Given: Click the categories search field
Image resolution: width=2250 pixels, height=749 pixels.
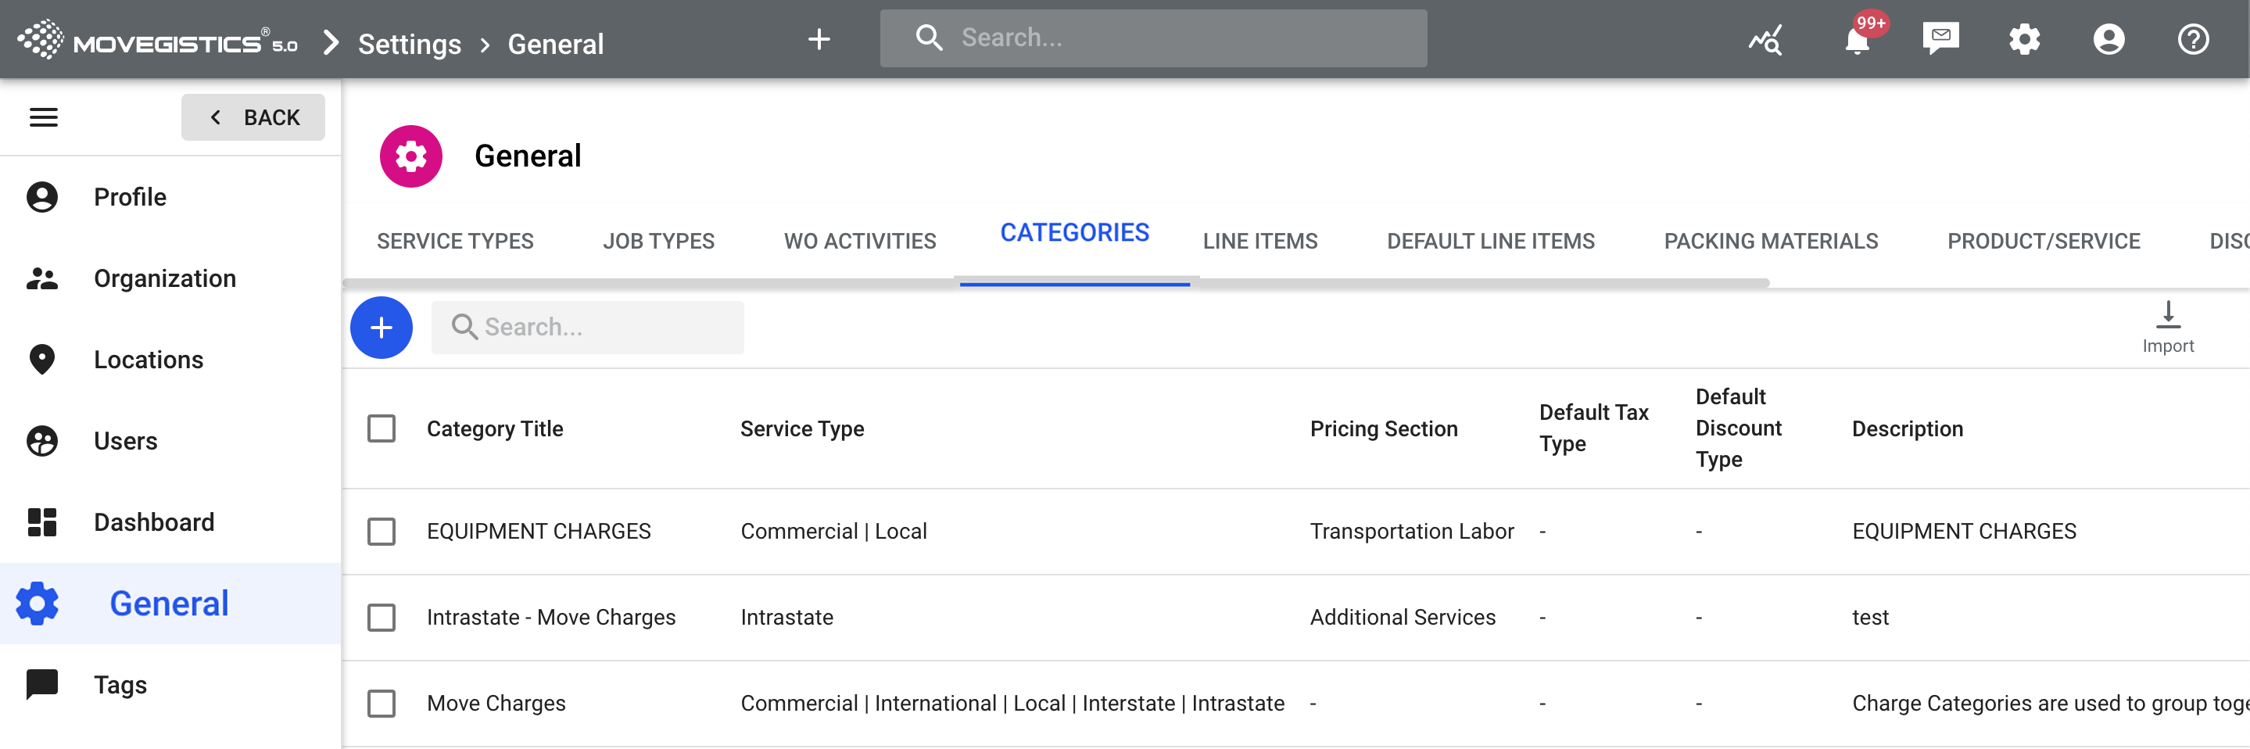Looking at the screenshot, I should (x=588, y=328).
